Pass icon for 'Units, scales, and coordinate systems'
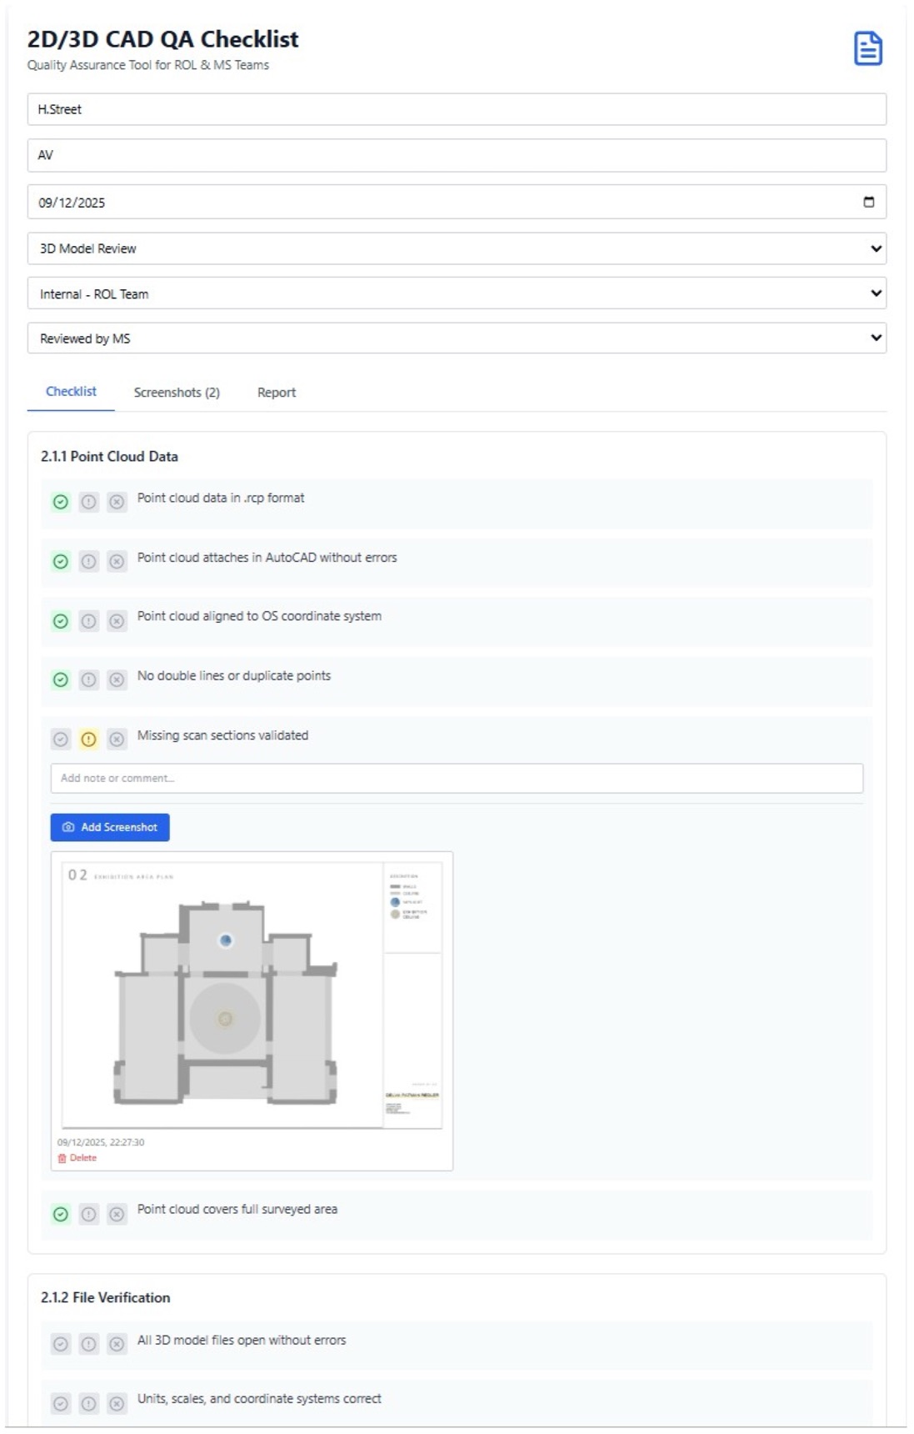Screen dimensions: 914x1434 tap(61, 1403)
